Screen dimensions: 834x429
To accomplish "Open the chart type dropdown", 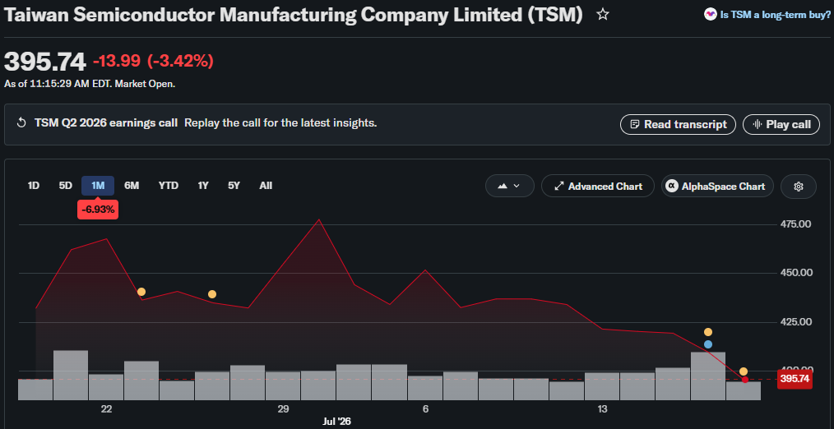I will [x=510, y=186].
